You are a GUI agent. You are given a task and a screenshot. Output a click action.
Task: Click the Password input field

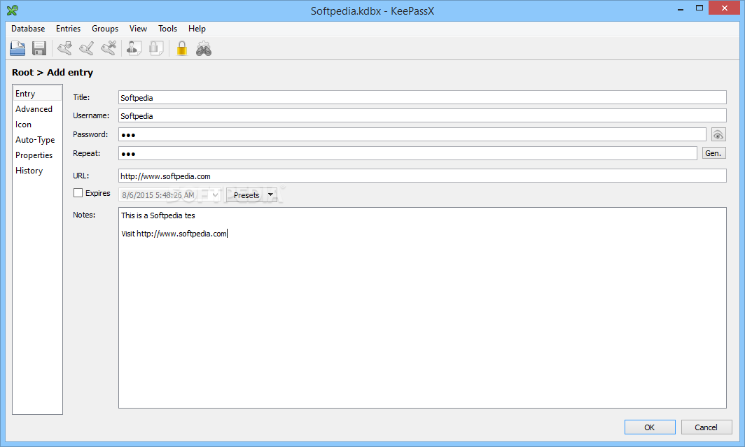412,135
